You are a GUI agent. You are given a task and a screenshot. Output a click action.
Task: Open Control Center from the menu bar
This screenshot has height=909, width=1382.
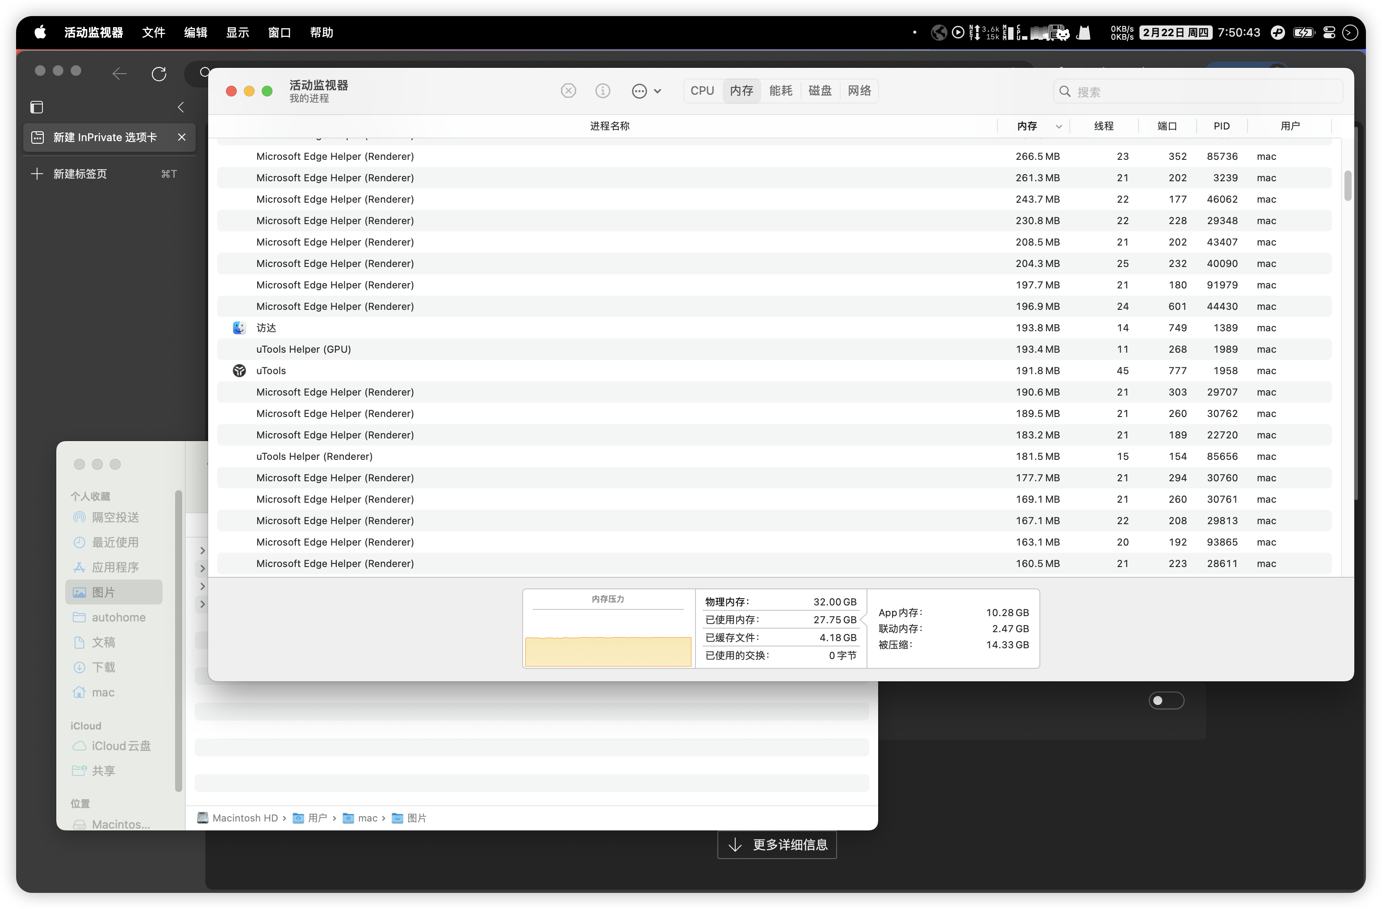1328,33
